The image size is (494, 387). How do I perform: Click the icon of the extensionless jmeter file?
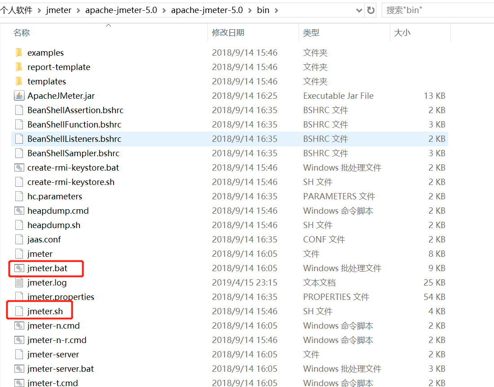coord(19,254)
